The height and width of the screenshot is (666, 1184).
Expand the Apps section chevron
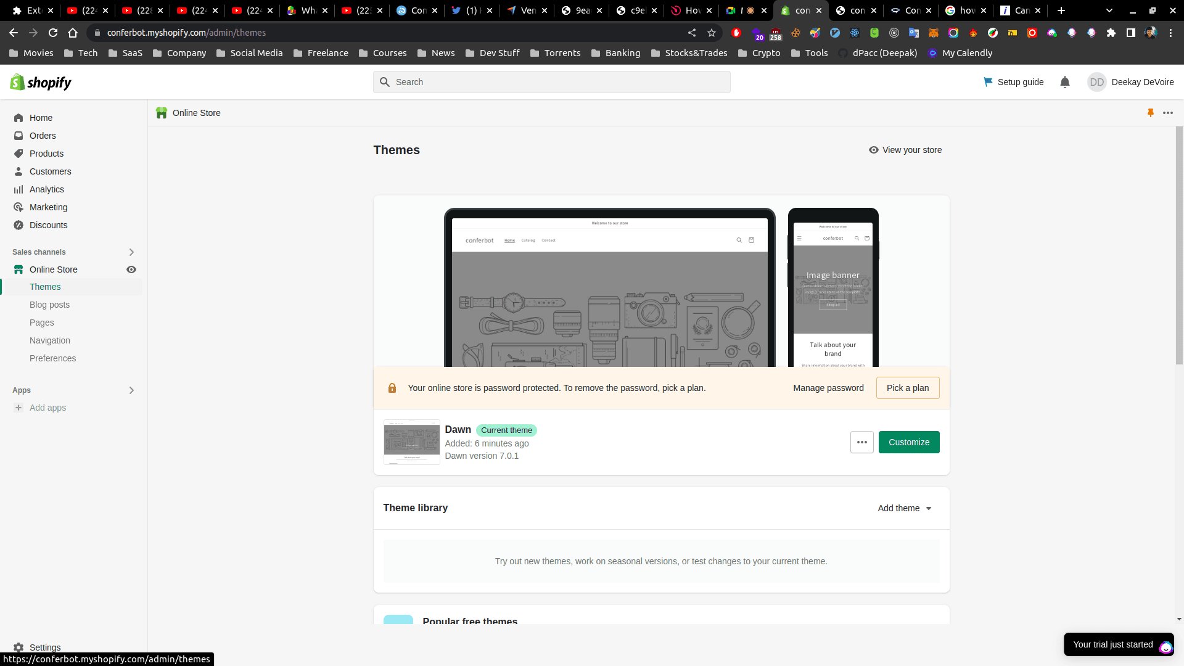click(x=131, y=390)
